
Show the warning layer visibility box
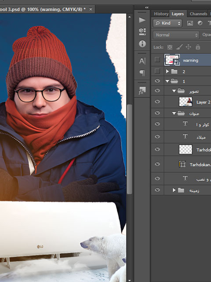pyautogui.click(x=157, y=59)
